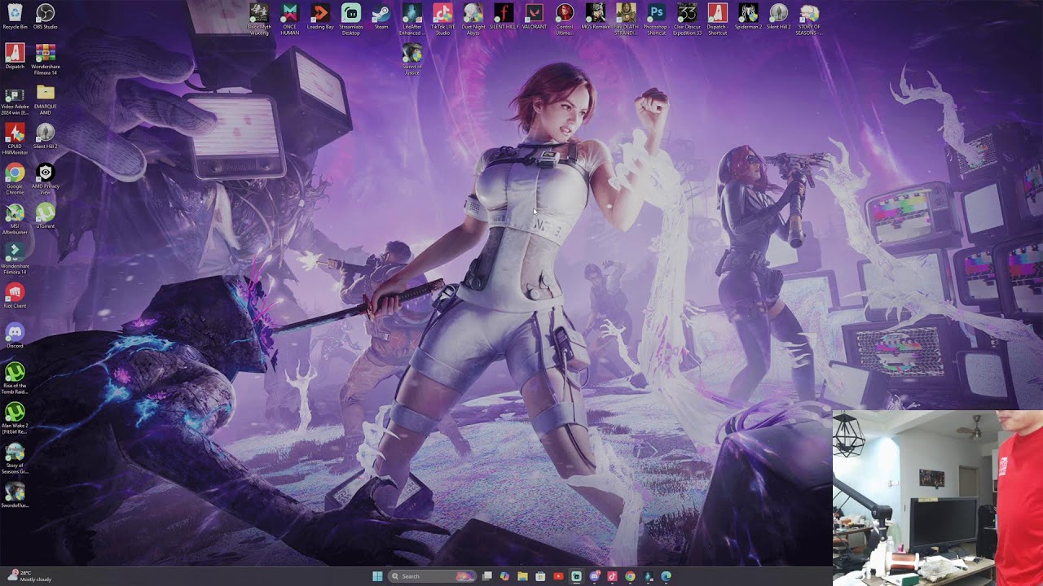Select the Alan Wake 2 desktop icon

click(x=15, y=418)
